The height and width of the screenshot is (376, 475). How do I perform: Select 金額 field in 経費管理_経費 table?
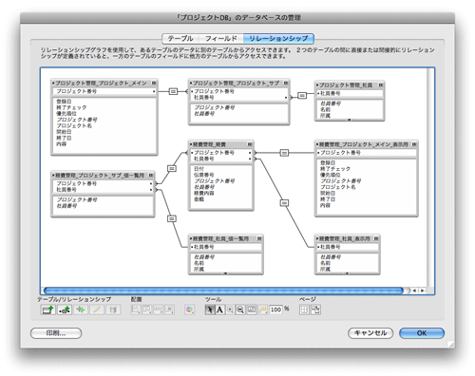199,199
